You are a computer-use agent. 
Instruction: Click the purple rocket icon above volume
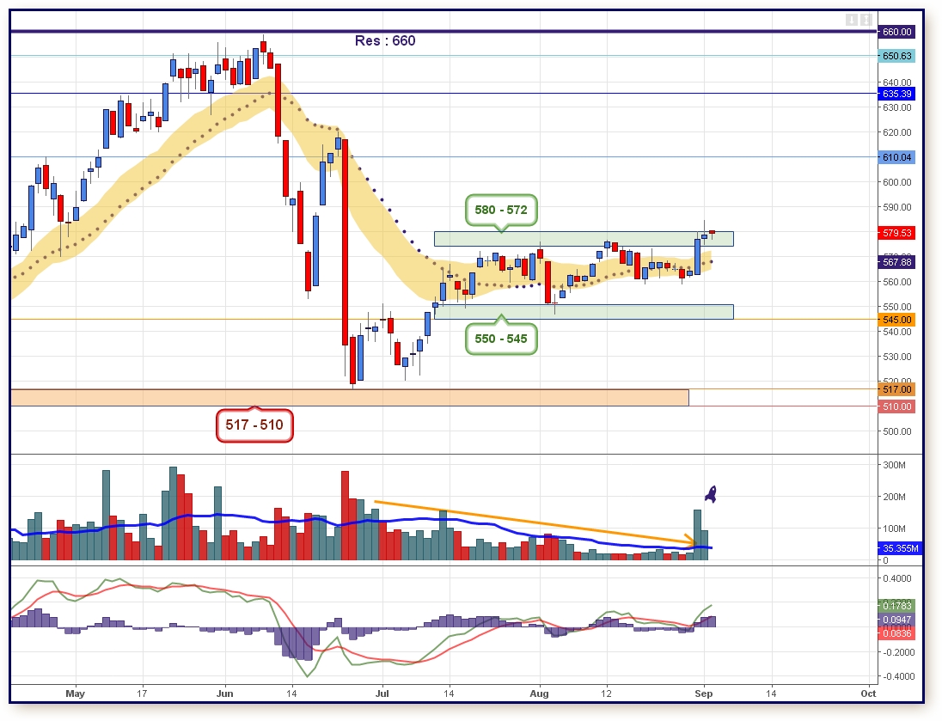tap(711, 493)
